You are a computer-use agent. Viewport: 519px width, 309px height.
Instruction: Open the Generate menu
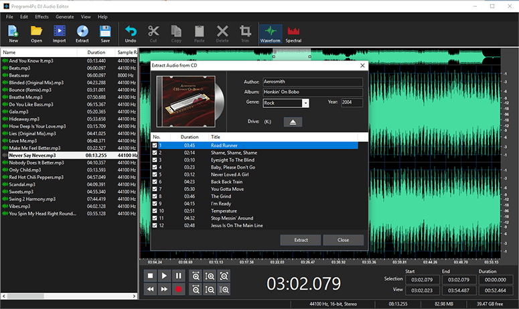coord(65,16)
